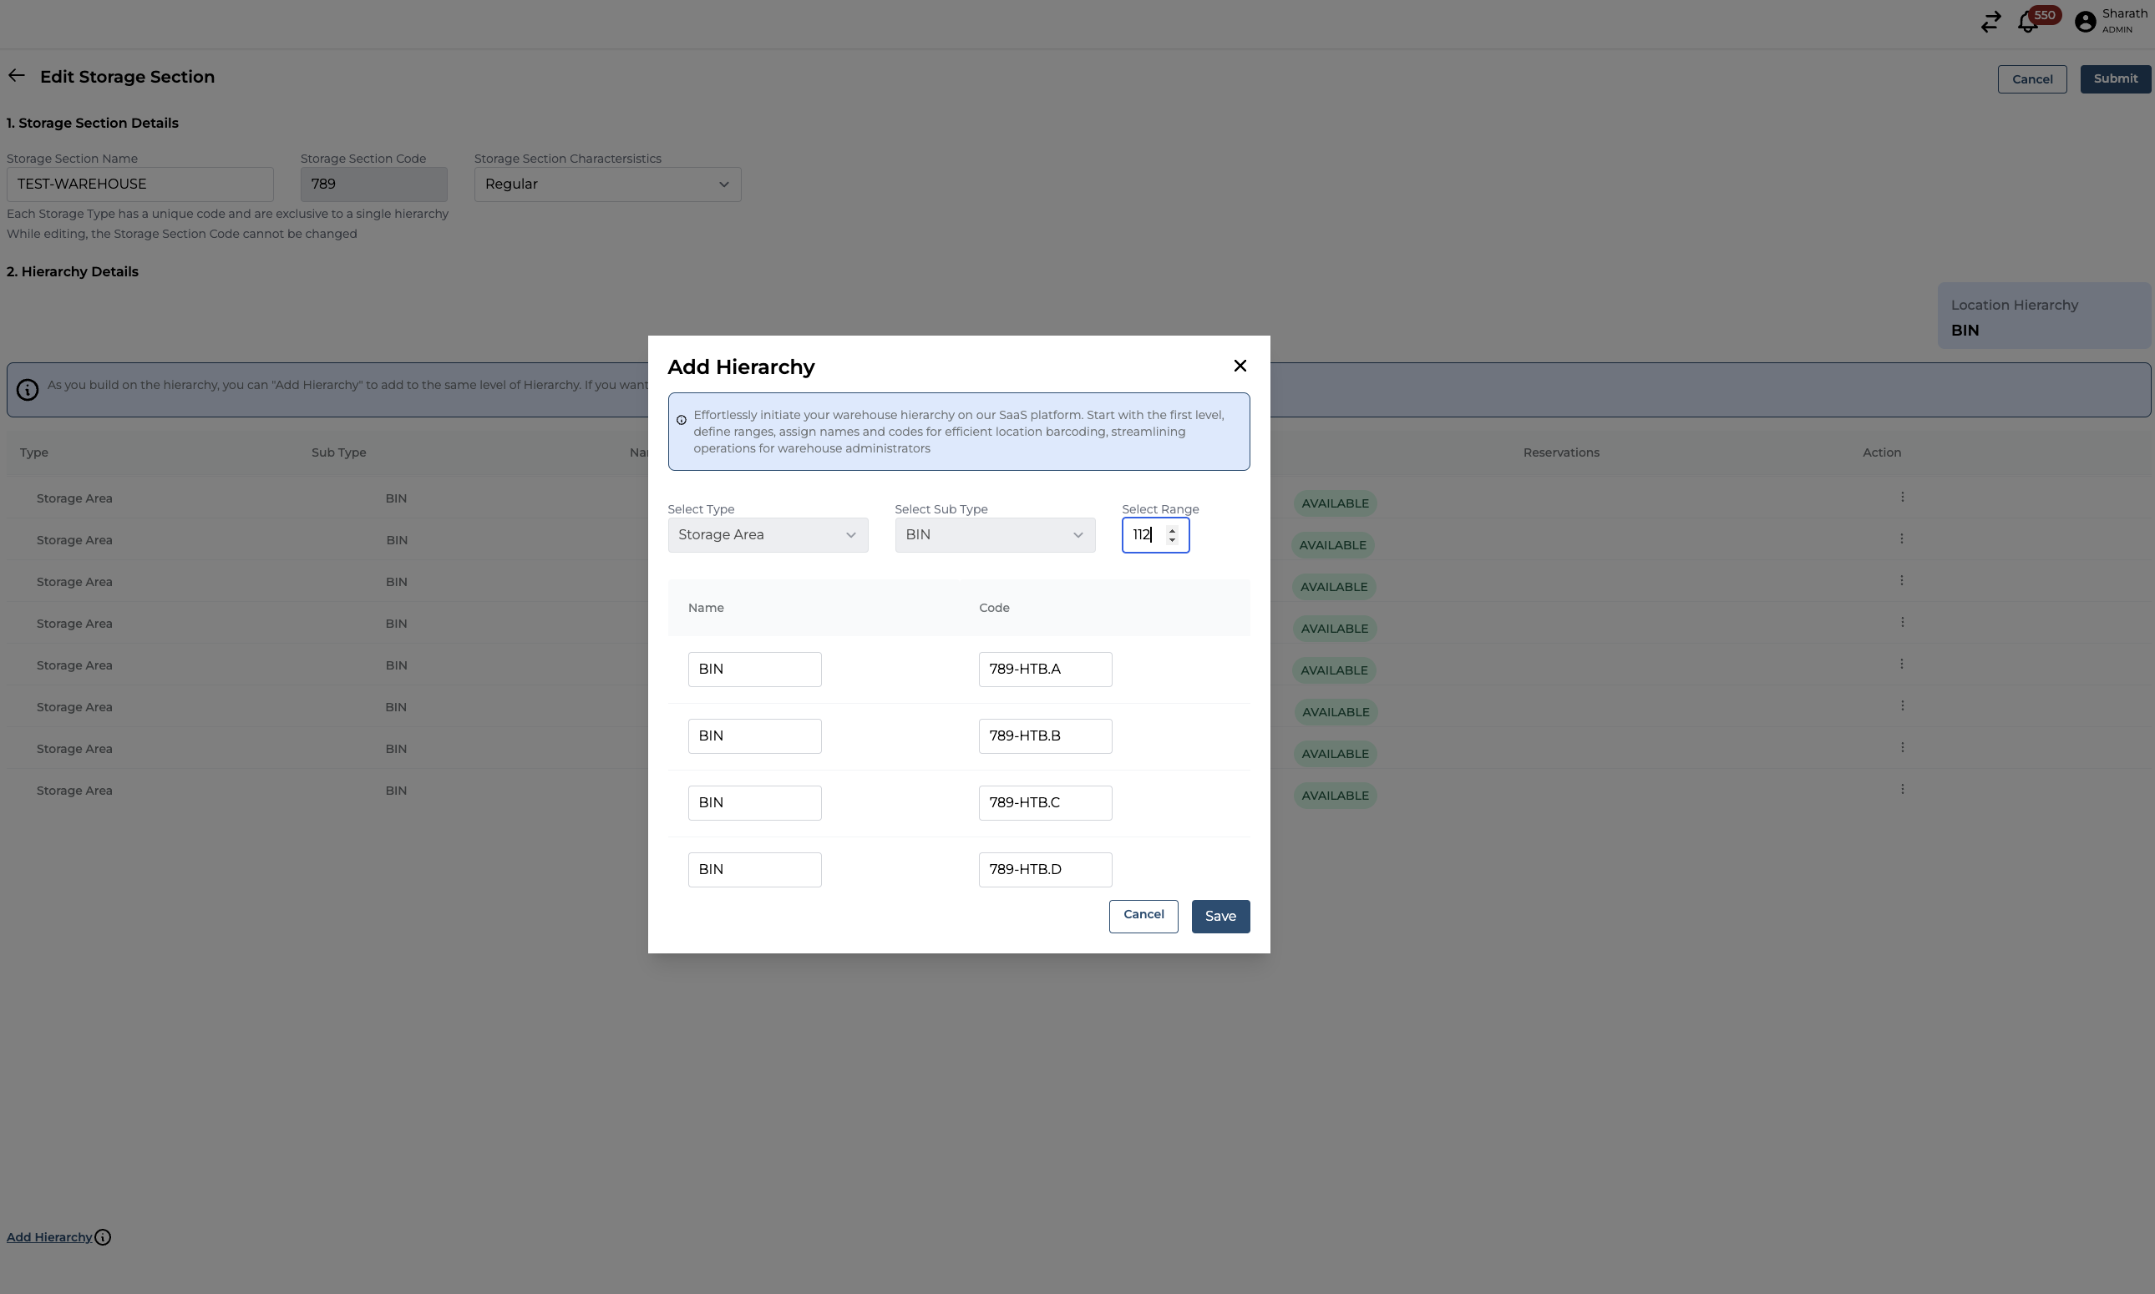Viewport: 2155px width, 1294px height.
Task: Open the action menu for the first Storage Area row
Action: [1902, 497]
